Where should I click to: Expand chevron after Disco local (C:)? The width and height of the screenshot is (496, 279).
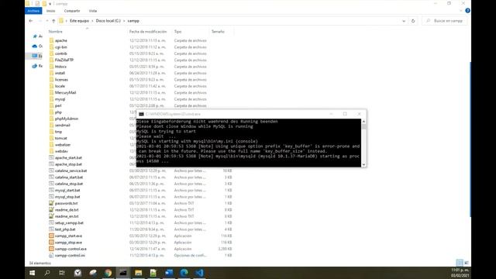pos(124,21)
